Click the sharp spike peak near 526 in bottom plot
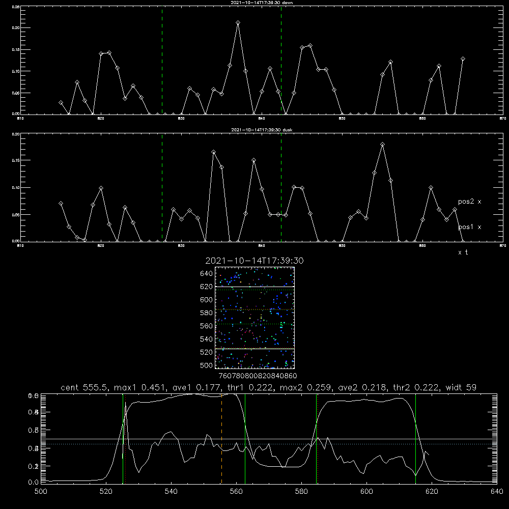This screenshot has height=509, width=509. point(125,403)
